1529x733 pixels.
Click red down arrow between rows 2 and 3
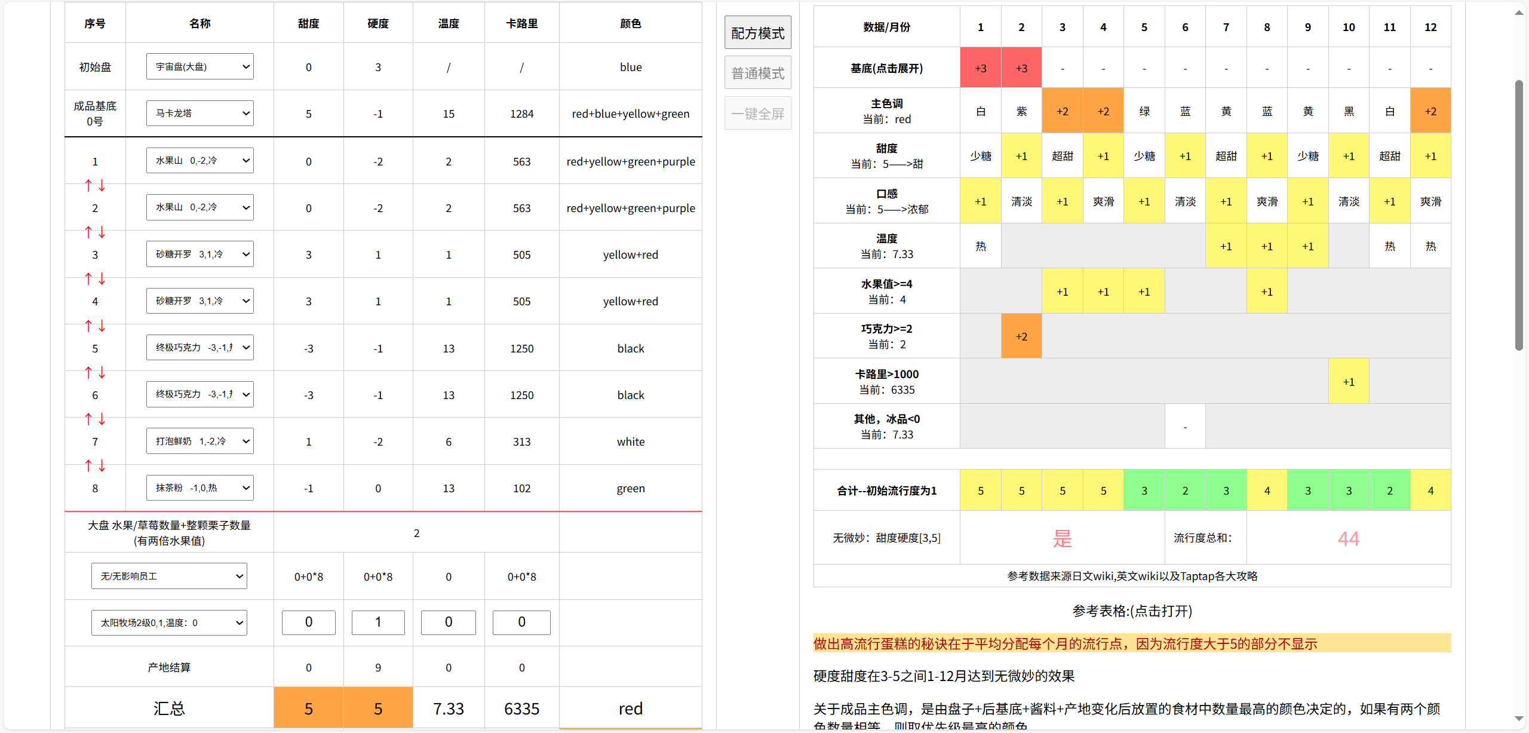(x=102, y=232)
